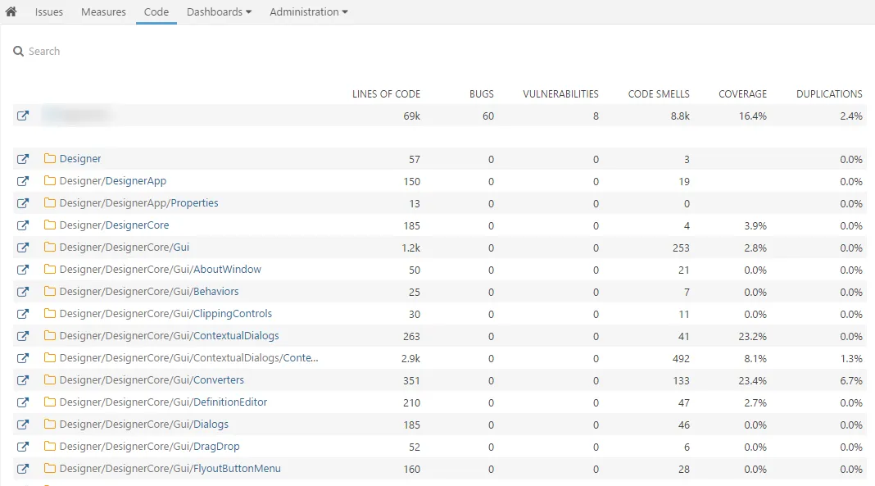
Task: Open external link icon for Converters row
Action: pos(23,380)
